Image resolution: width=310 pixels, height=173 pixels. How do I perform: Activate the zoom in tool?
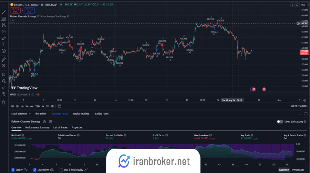[x=3, y=66]
